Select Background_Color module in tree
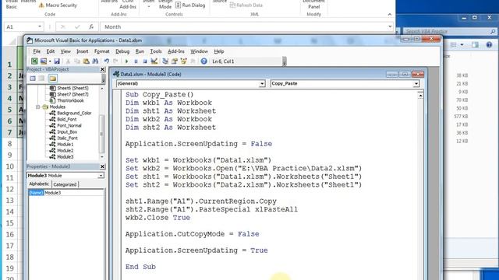This screenshot has height=280, width=499. (x=74, y=113)
